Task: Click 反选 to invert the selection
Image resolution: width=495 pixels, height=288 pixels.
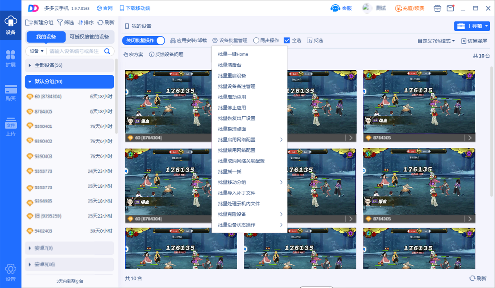Action: pos(315,41)
